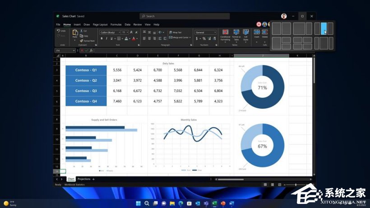This screenshot has width=370, height=208.
Task: Select the Contoso - Q1 cell
Action: click(86, 70)
